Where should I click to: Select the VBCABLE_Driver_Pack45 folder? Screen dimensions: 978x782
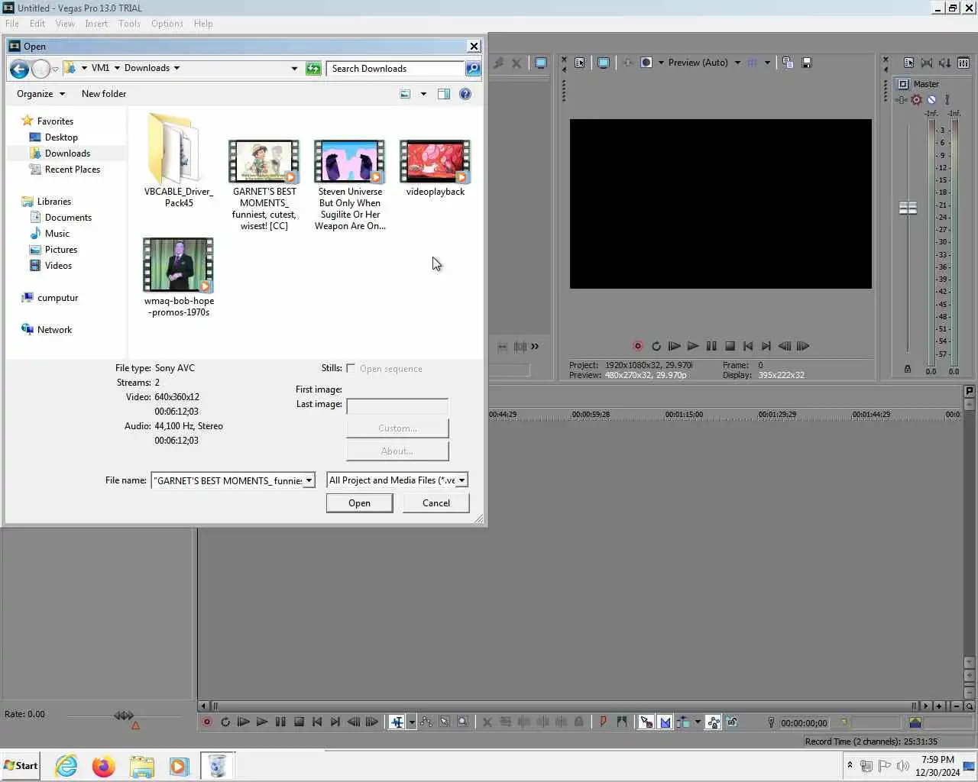(x=179, y=160)
